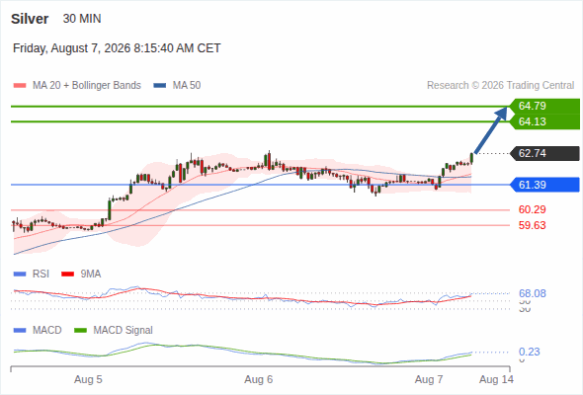The image size is (583, 395).
Task: Click the RSI value 68.08
Action: click(533, 293)
